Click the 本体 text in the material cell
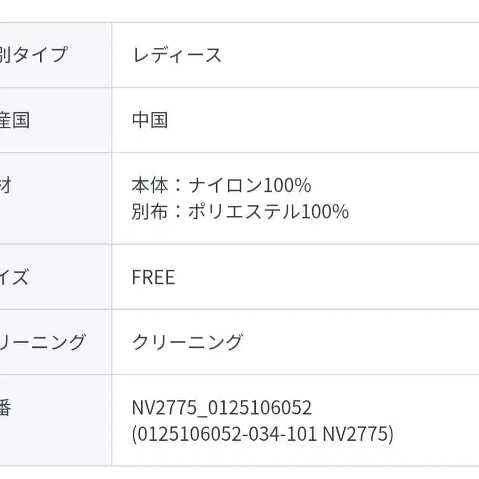 (150, 185)
